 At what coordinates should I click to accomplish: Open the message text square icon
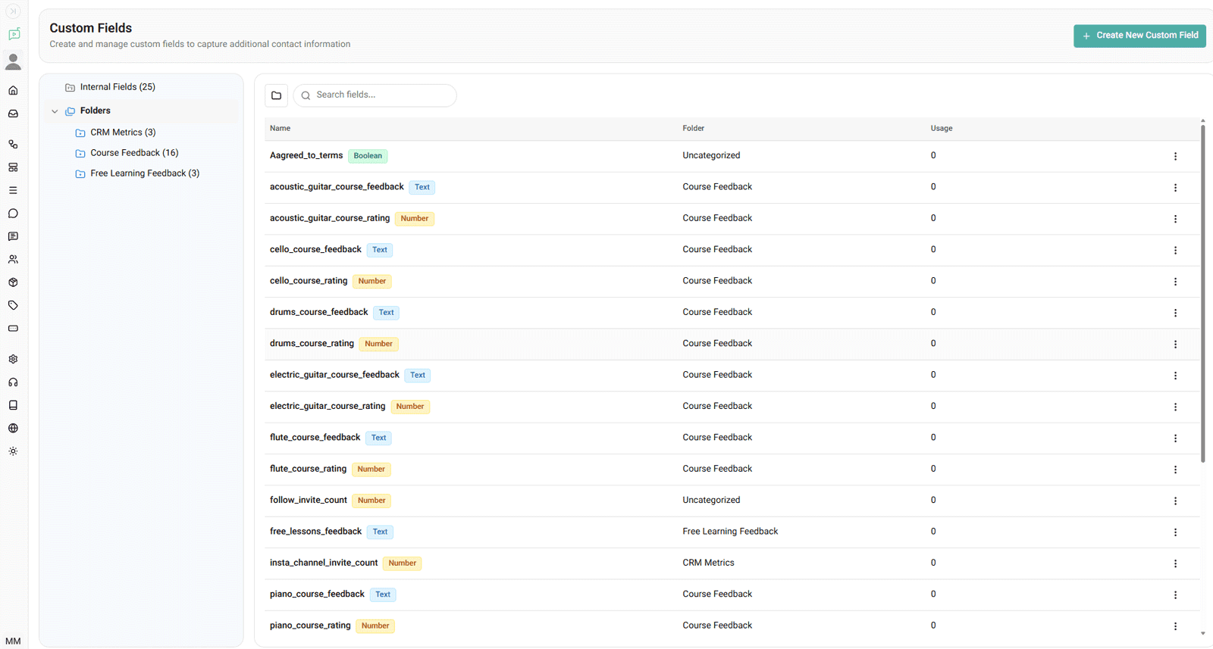13,236
